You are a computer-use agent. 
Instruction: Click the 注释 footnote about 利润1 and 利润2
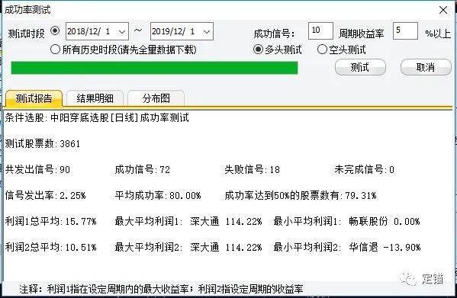pos(161,289)
